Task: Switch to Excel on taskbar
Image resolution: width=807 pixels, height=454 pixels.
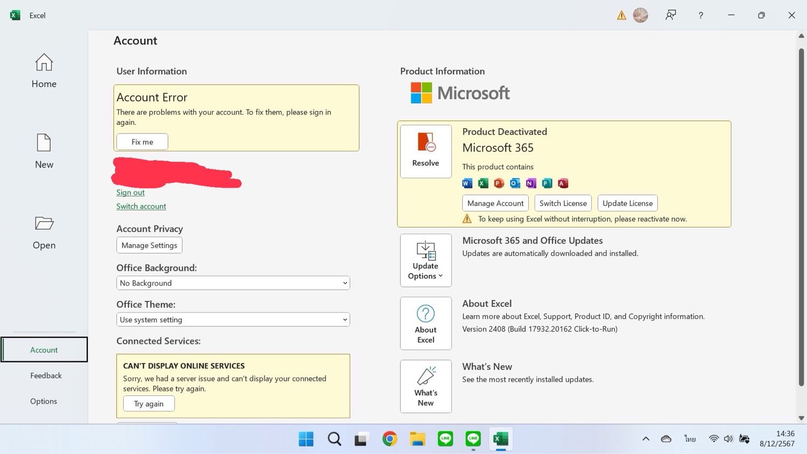Action: point(501,439)
